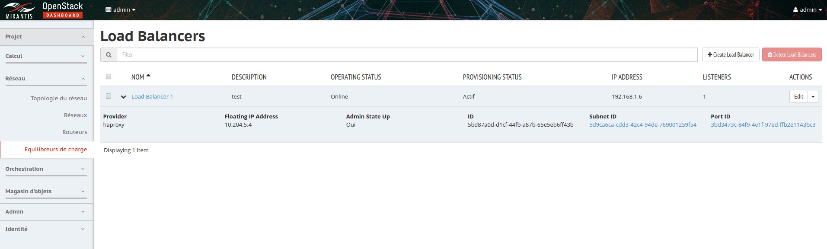Open the Port ID link 3bd3473c
827x249 pixels.
(x=763, y=124)
